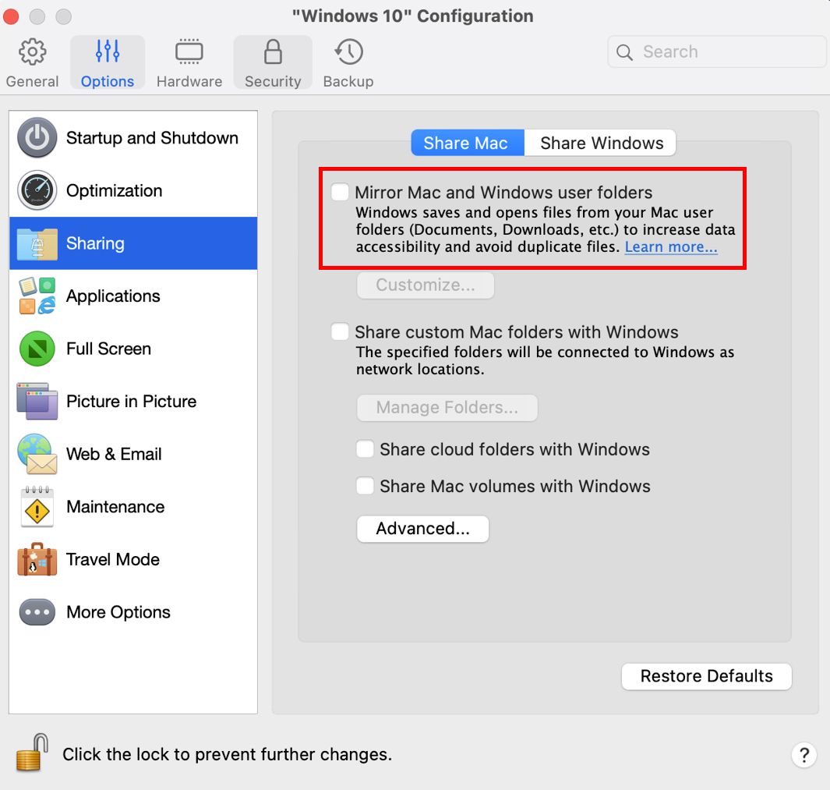Select Web & Email label in sidebar
This screenshot has width=830, height=790.
tap(114, 454)
